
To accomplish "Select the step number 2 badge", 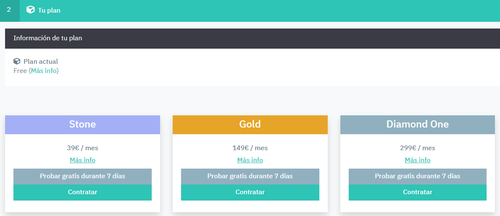I will pos(9,10).
